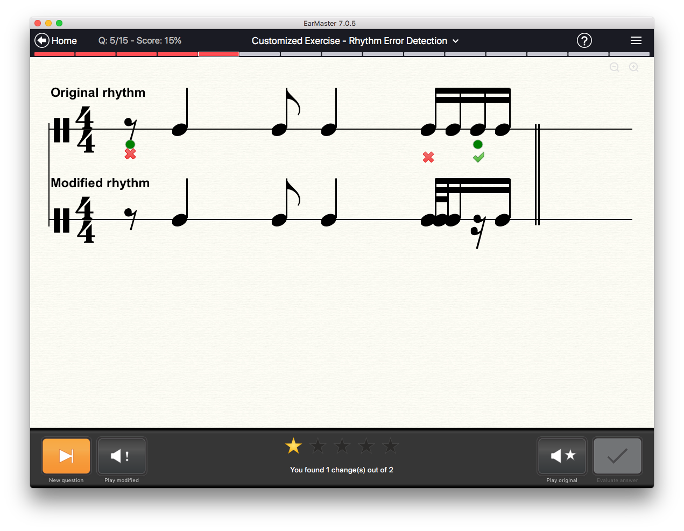
Task: Click the EarMaster 7.0.5 window title
Action: pos(329,23)
